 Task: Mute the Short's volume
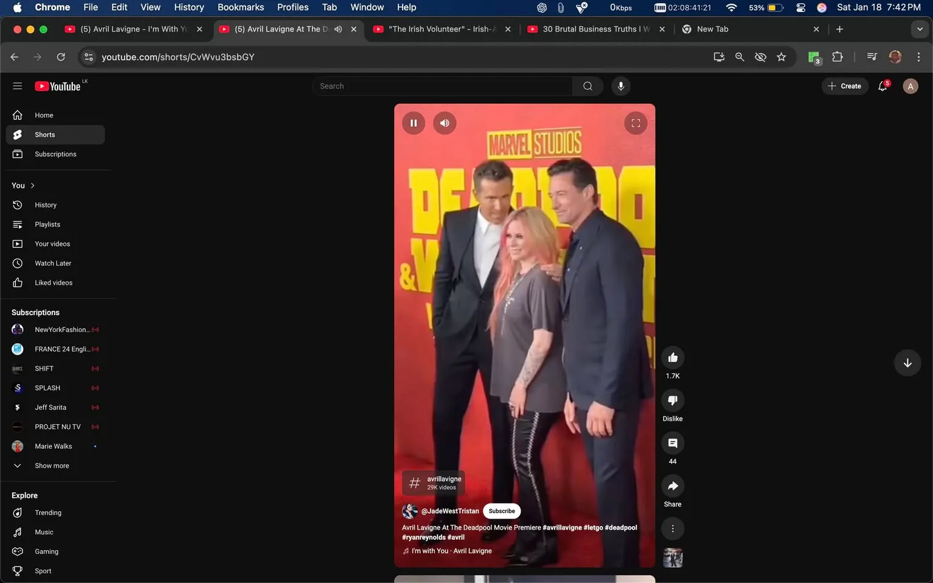pos(445,123)
